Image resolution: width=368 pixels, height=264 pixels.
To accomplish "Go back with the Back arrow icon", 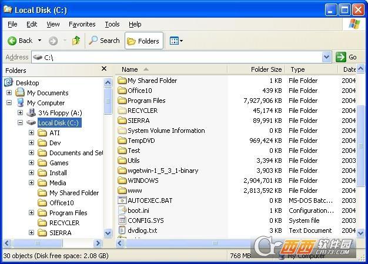I will [12, 41].
